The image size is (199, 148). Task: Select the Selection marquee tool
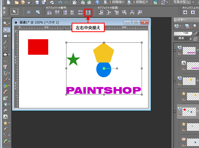(x=5, y=36)
